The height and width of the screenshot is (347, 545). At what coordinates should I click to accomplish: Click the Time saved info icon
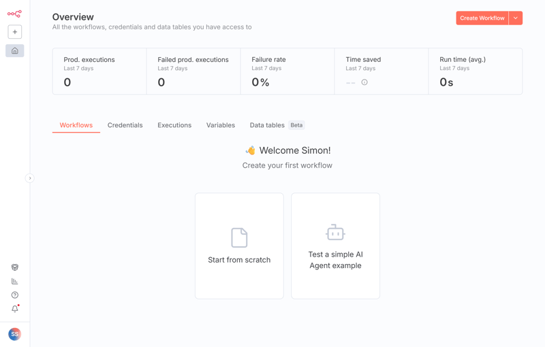click(364, 82)
